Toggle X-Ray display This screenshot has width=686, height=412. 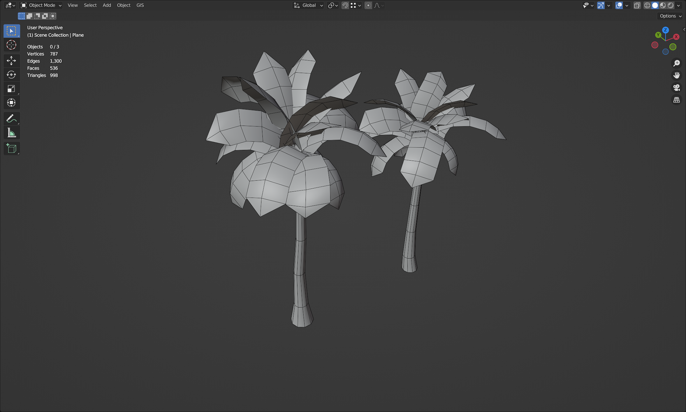tap(637, 5)
